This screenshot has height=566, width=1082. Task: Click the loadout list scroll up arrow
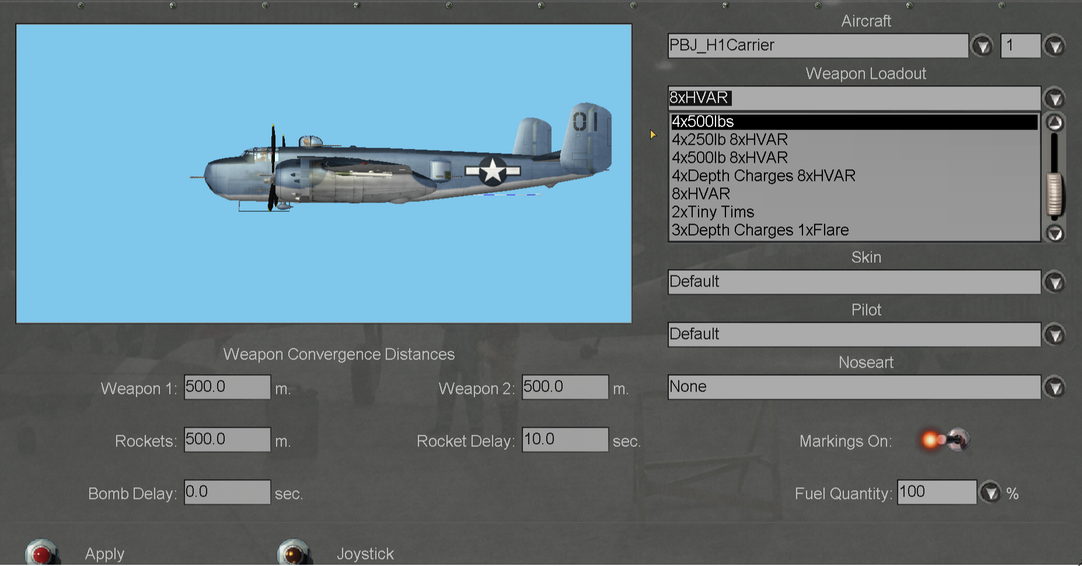1055,123
